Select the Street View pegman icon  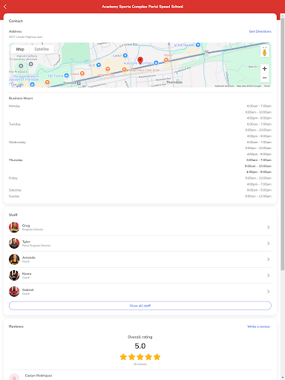click(x=264, y=53)
